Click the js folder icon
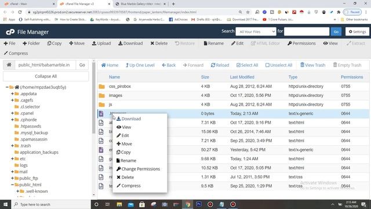The image size is (371, 209). pyautogui.click(x=102, y=105)
